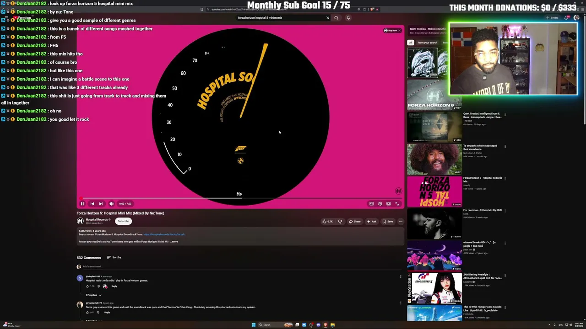
Task: Like the comment by @simplex5155
Action: pos(87,287)
